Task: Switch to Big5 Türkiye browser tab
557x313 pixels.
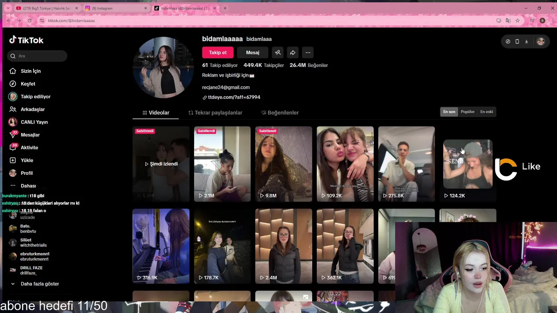Action: (x=47, y=8)
